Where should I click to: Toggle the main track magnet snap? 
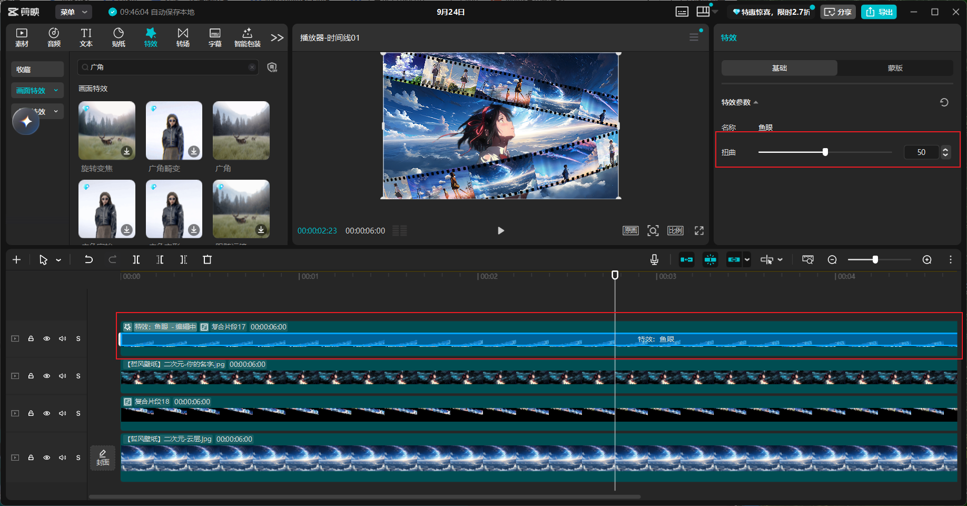[x=686, y=259]
